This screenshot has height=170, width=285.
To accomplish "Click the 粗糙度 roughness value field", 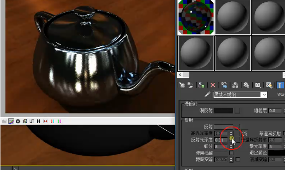I will point(275,111).
